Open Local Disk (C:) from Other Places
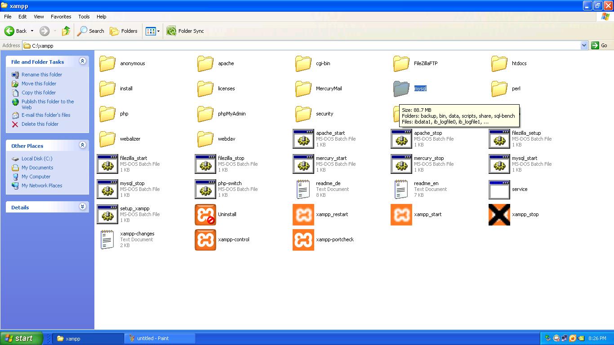 [37, 159]
